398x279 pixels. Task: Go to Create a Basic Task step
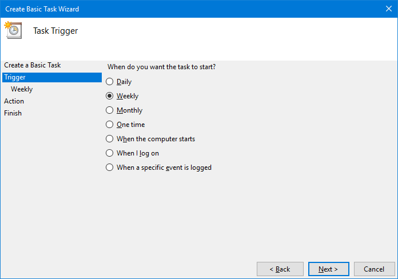click(x=32, y=65)
